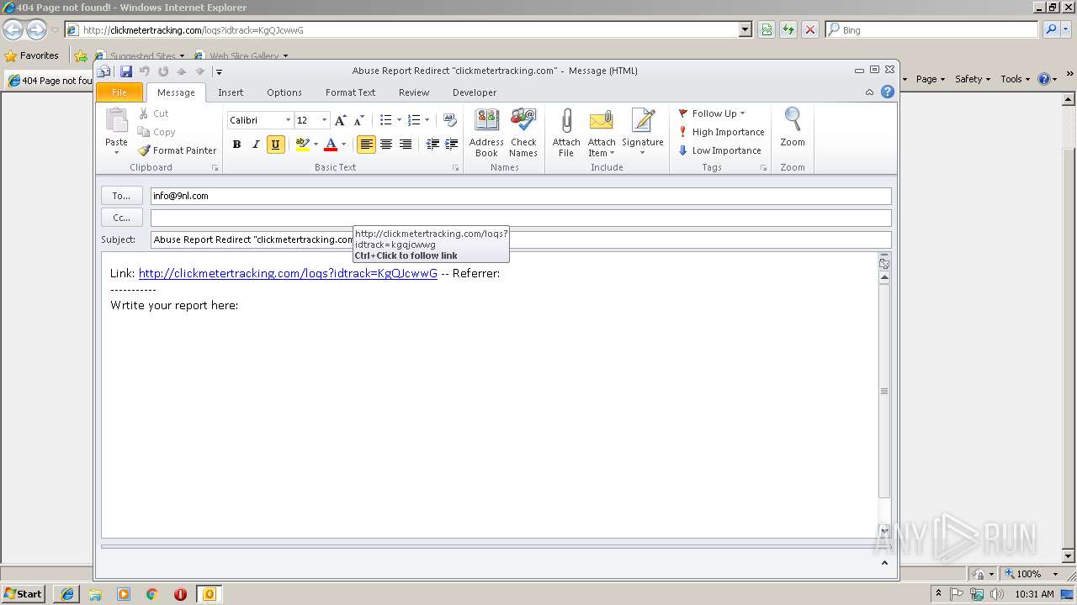Apply text highlight color

point(303,145)
